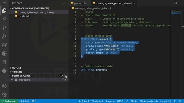184x103 pixels.
Task: Click the feedback icon in status bar
Action: [175, 101]
